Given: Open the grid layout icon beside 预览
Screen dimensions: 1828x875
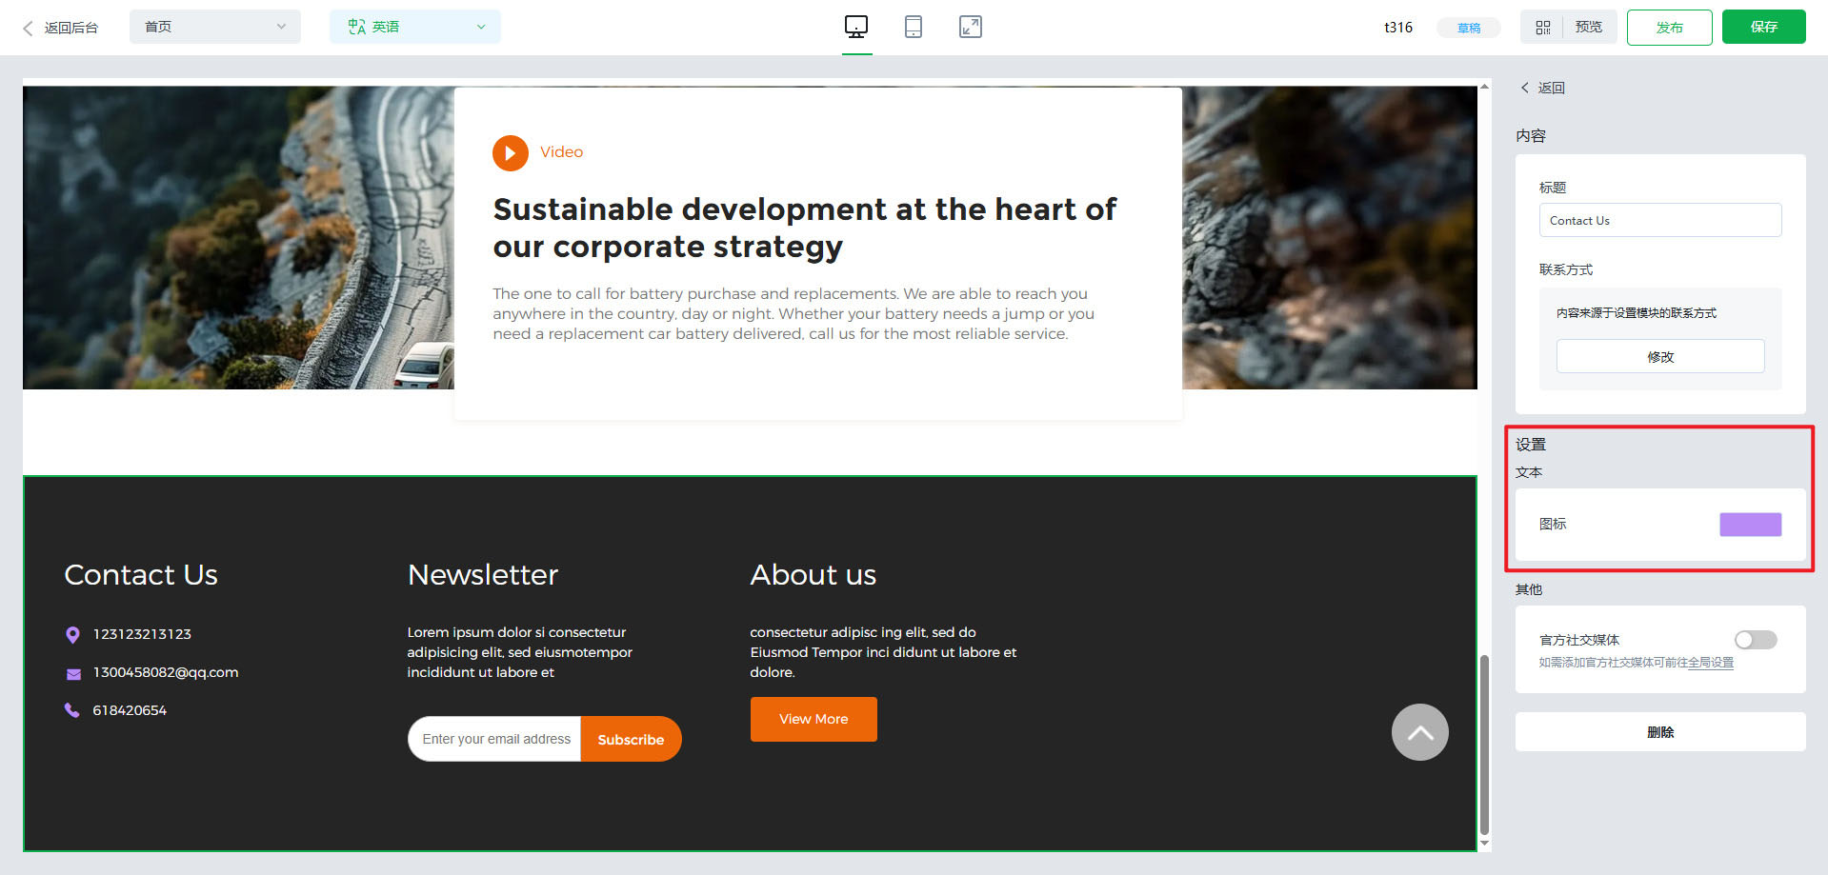Looking at the screenshot, I should [1543, 27].
